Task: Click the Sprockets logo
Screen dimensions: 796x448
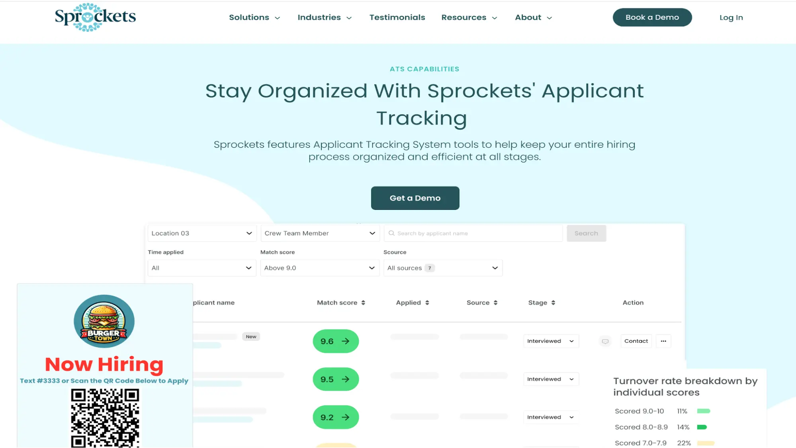Action: click(95, 17)
